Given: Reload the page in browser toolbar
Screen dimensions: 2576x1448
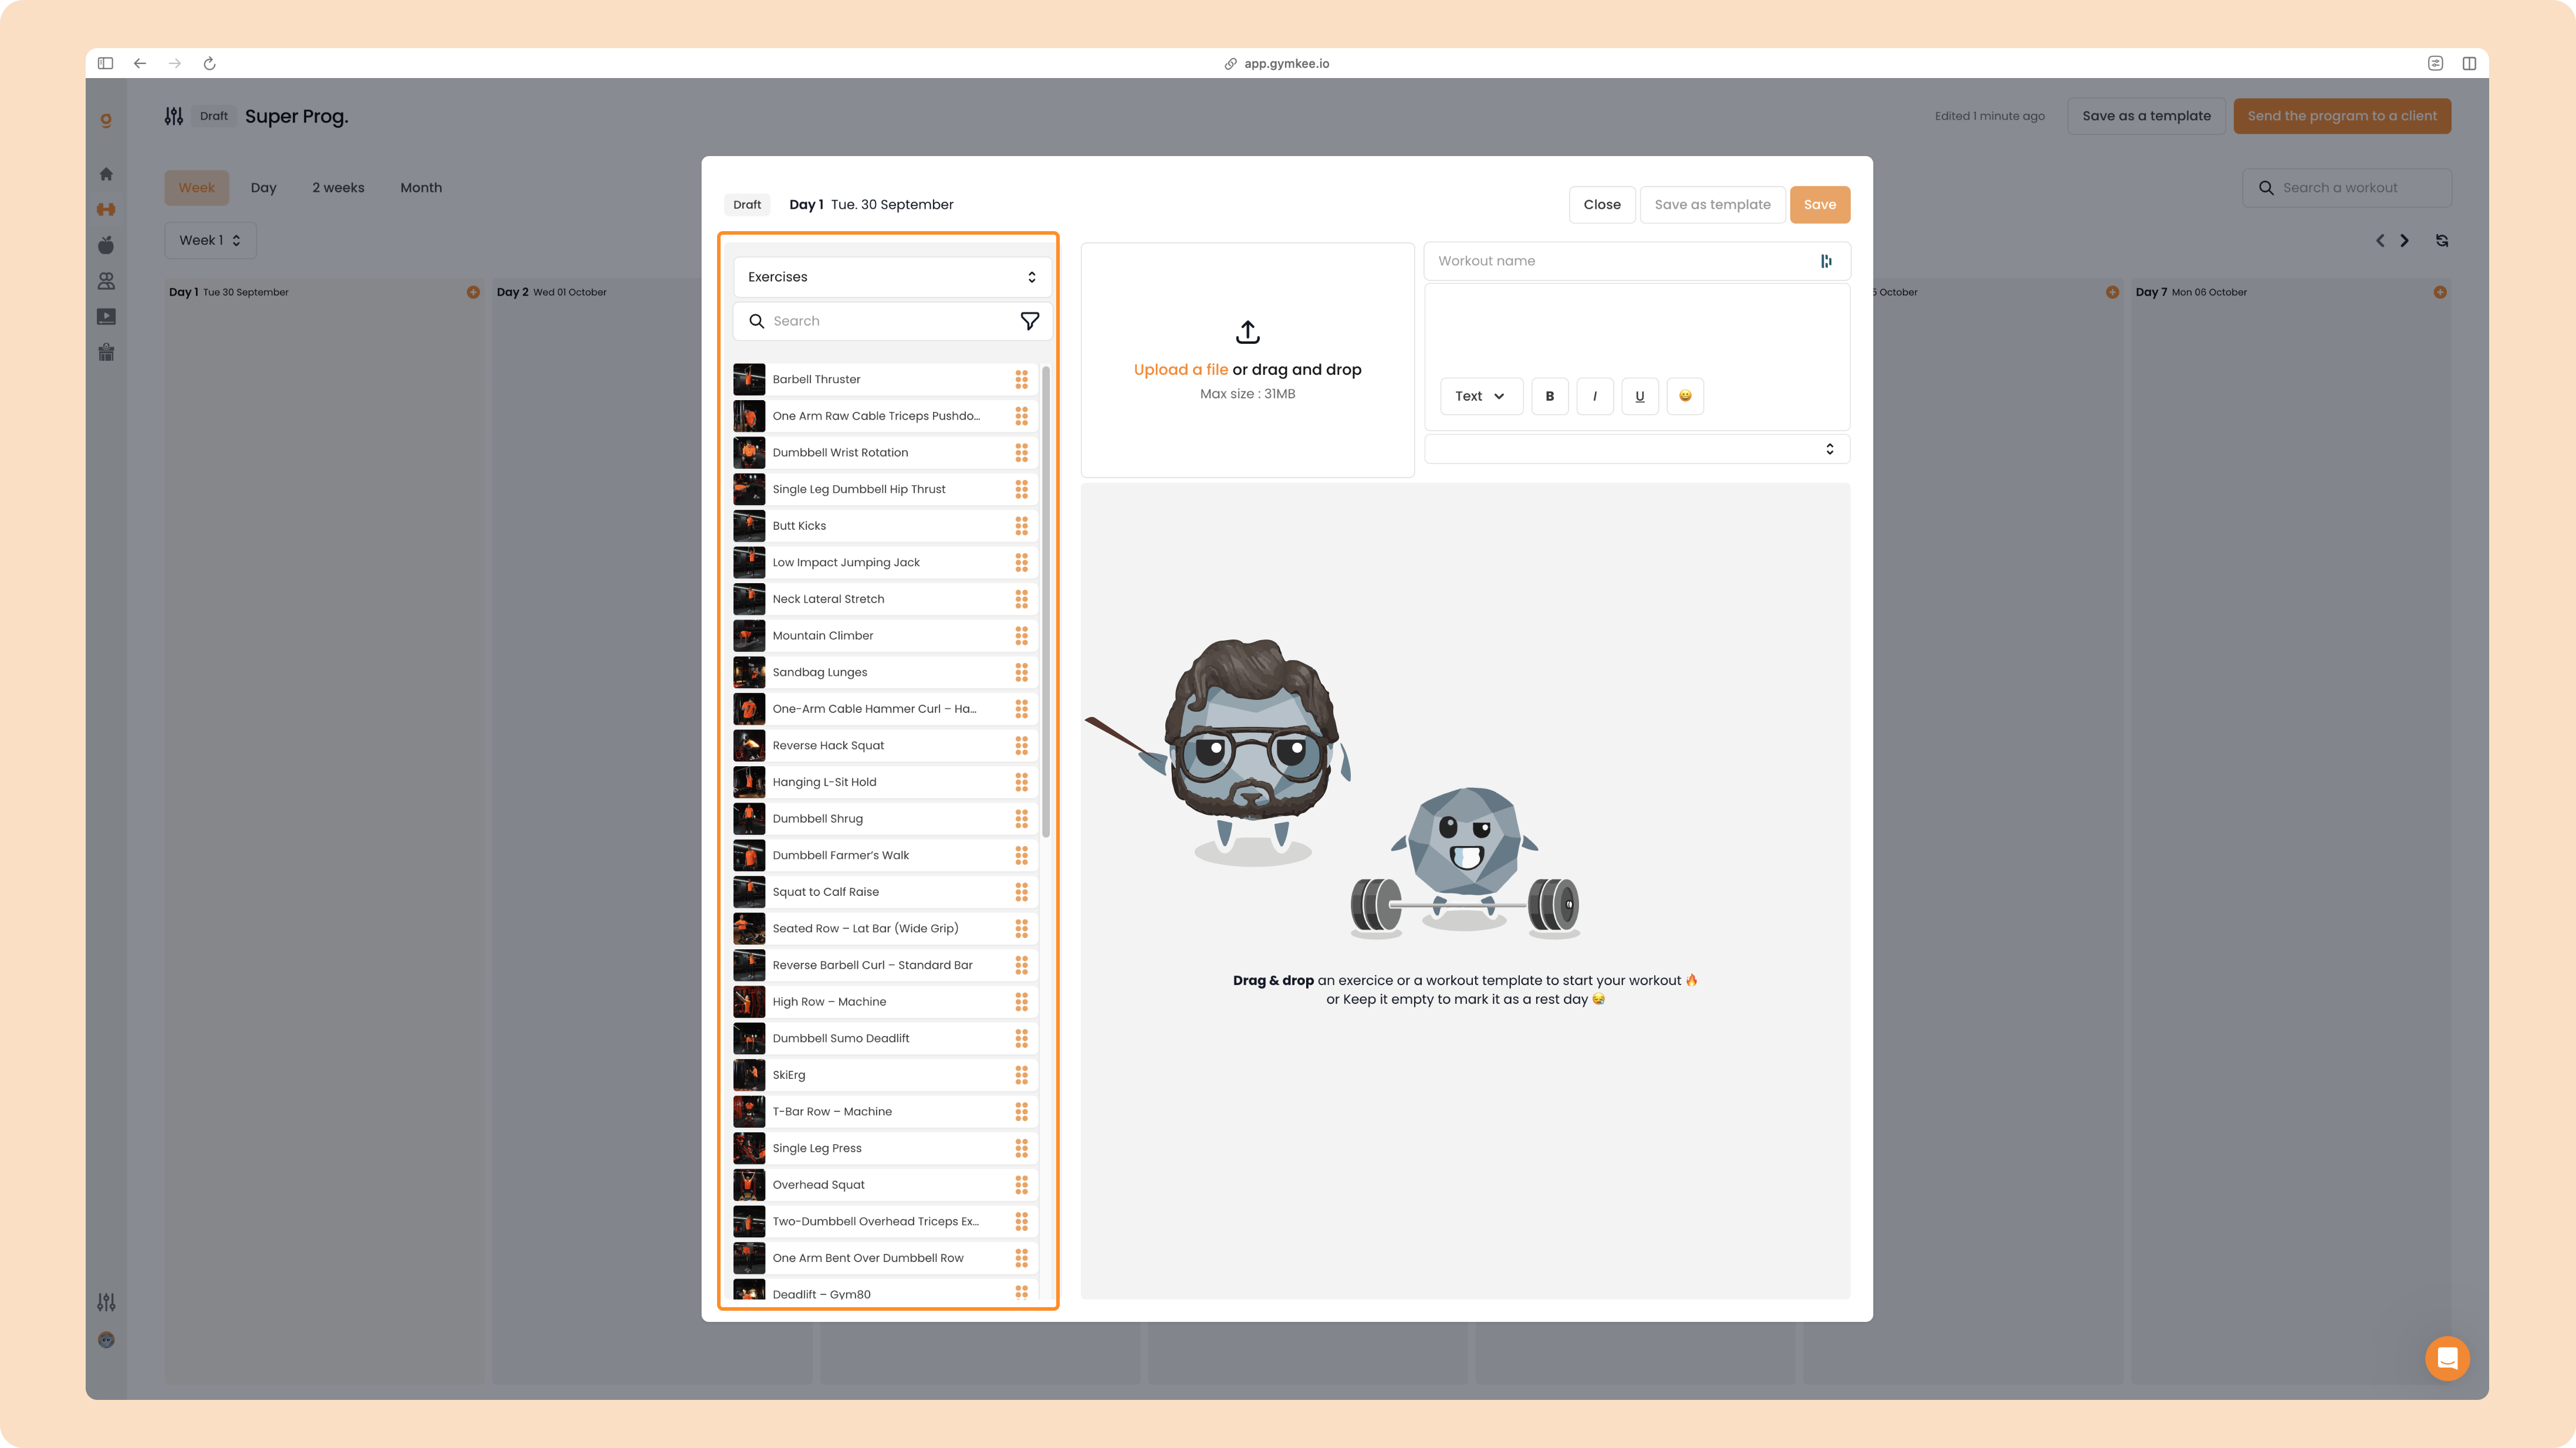Looking at the screenshot, I should [x=209, y=63].
